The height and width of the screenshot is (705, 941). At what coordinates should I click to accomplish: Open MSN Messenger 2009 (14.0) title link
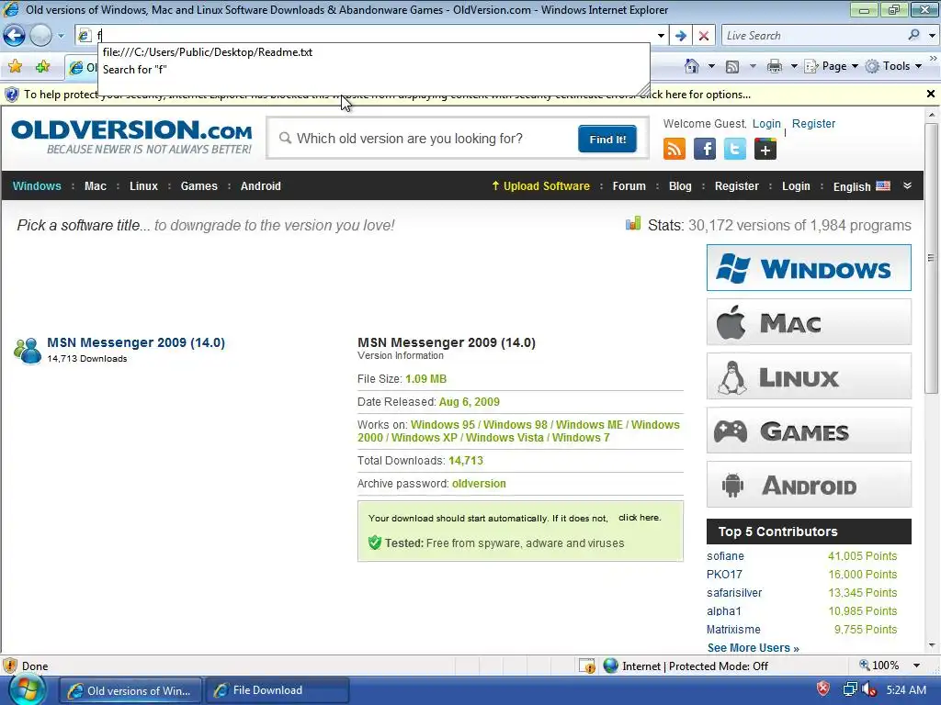tap(136, 342)
